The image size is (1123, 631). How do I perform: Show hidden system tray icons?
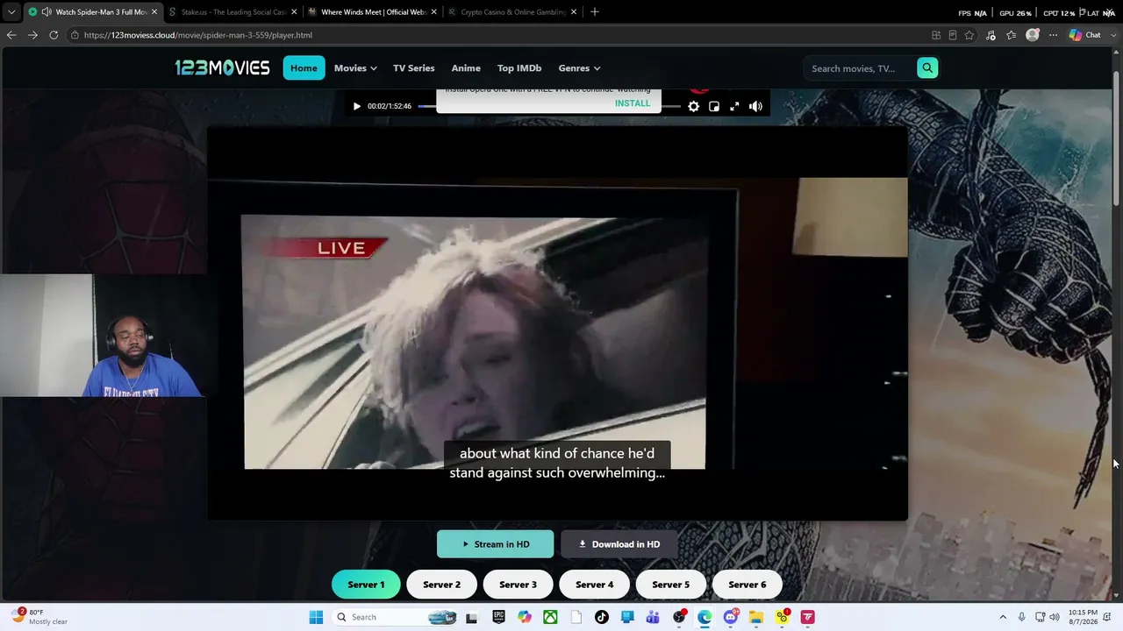pos(1003,617)
